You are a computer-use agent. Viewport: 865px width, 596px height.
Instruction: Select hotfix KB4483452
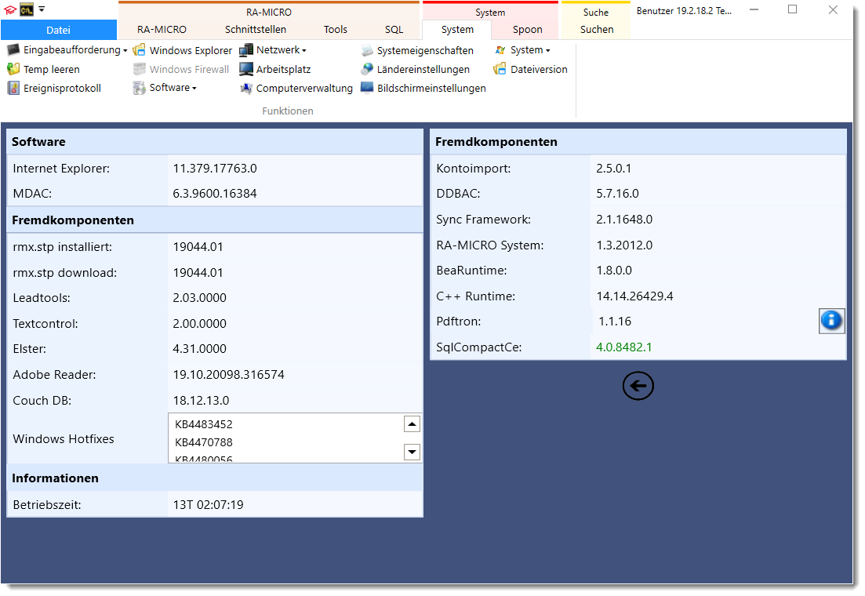[x=204, y=424]
